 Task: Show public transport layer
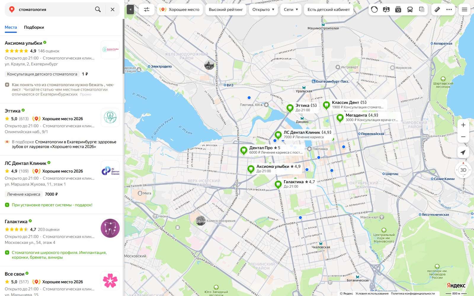coord(410,9)
